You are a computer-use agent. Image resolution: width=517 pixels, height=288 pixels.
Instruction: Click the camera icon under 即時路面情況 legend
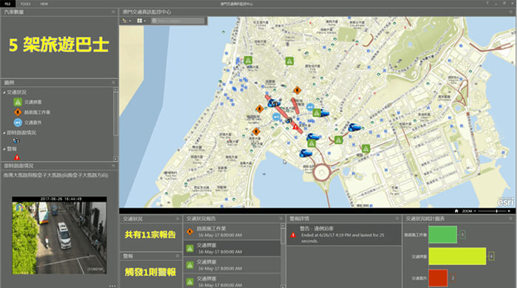coord(16,141)
